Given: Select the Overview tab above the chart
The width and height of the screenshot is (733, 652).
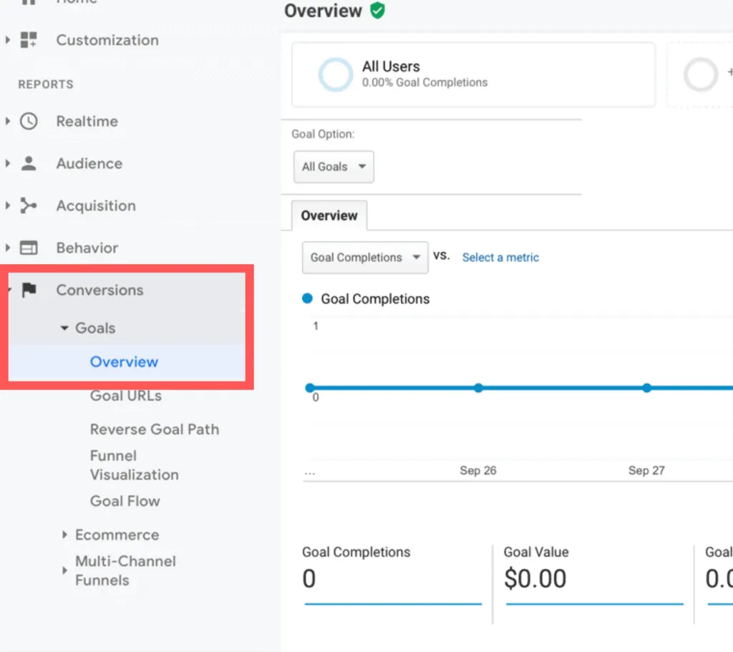Looking at the screenshot, I should 329,216.
